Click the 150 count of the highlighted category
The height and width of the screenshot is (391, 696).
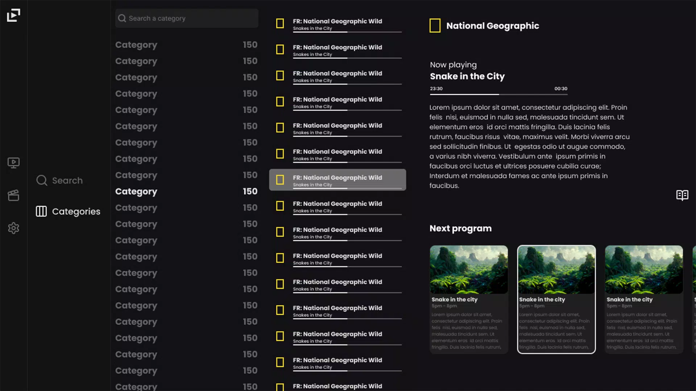[250, 191]
